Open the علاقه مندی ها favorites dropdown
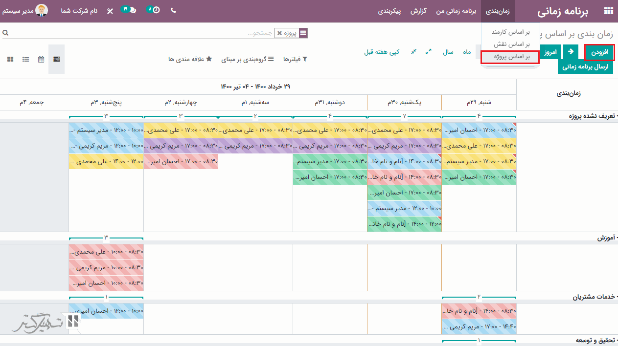618x346 pixels. (190, 59)
